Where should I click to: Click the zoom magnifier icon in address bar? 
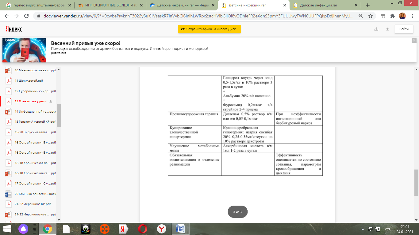click(x=361, y=16)
